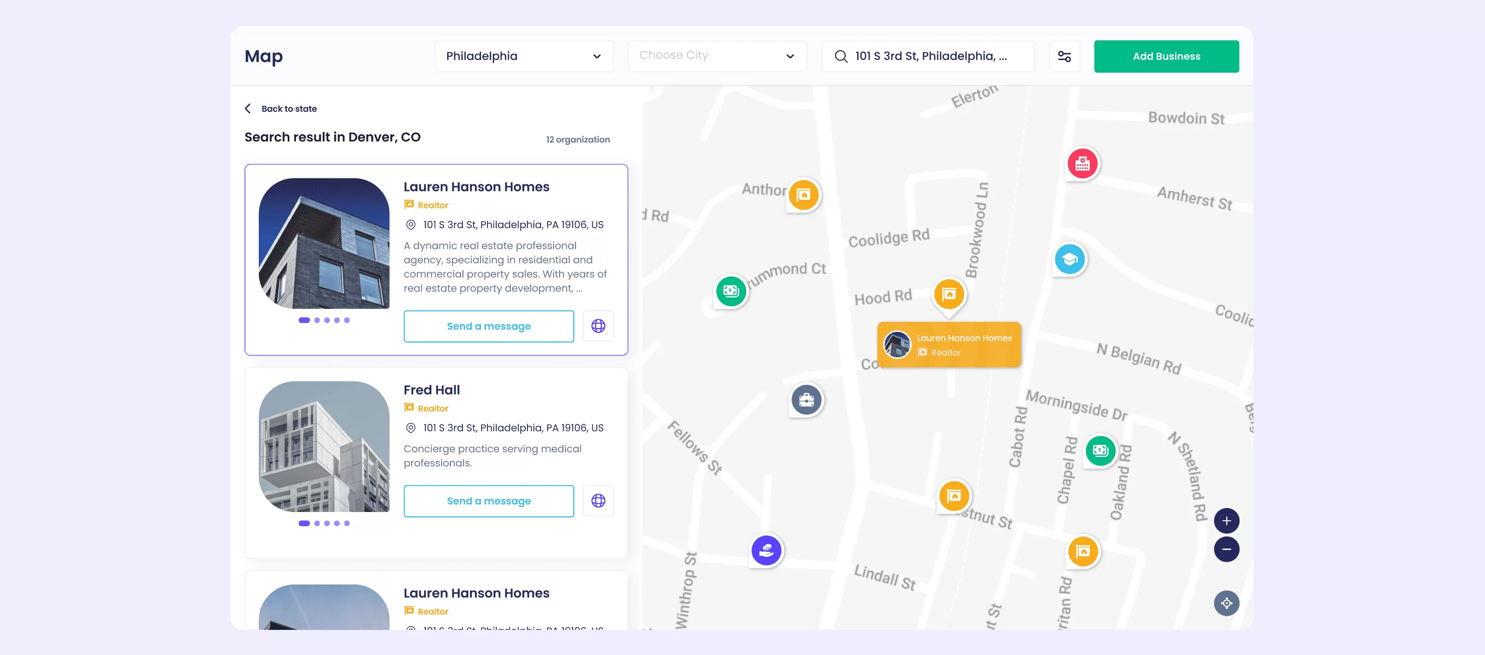1485x655 pixels.
Task: Select the gray briefcase map pin
Action: pyautogui.click(x=806, y=400)
